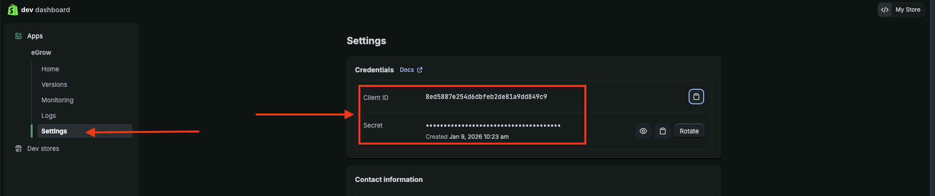Screen dimensions: 935x196
Task: Copy the Client ID to clipboard
Action: pyautogui.click(x=696, y=97)
